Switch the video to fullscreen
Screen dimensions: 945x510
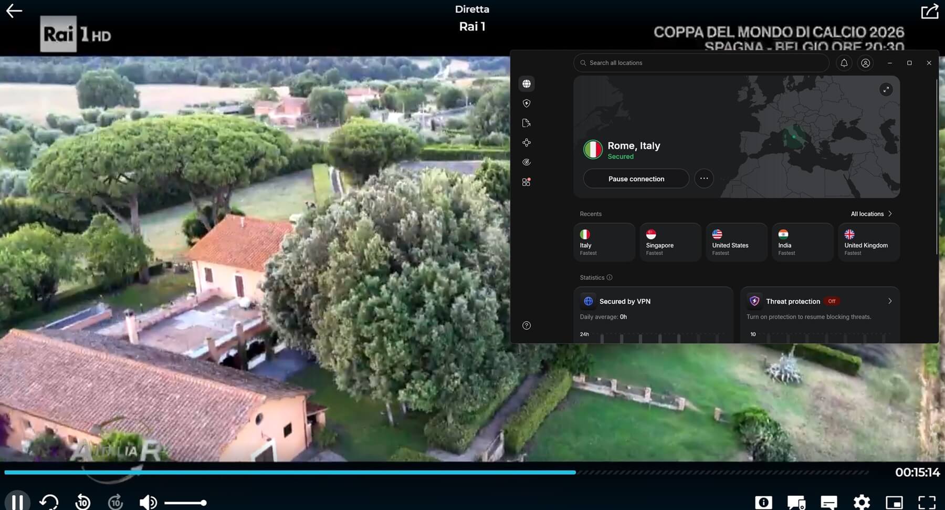(x=927, y=503)
